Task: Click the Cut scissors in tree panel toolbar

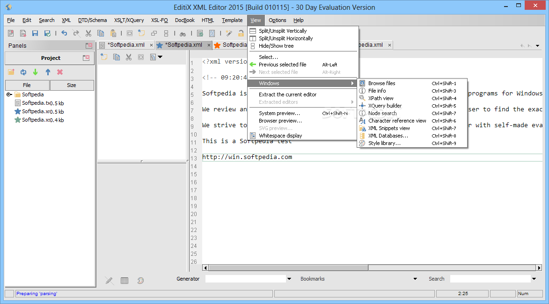Action: tap(129, 57)
